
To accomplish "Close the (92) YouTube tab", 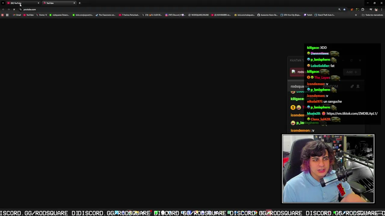I will [x=38, y=3].
